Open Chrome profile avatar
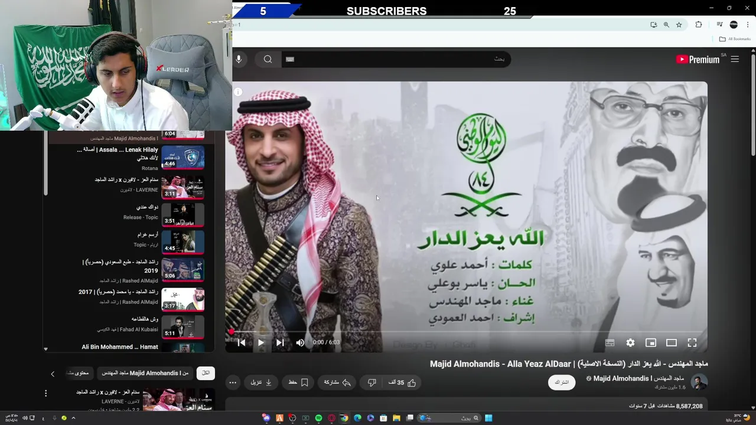 (734, 25)
